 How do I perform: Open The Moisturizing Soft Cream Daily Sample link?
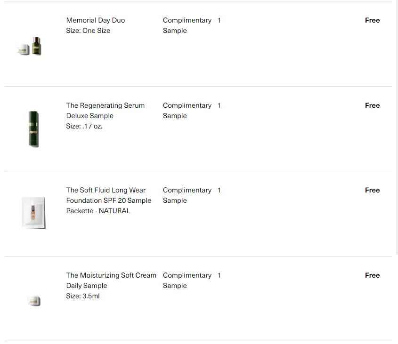111,280
